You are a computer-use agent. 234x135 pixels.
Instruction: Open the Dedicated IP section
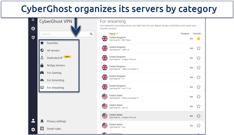(55, 58)
